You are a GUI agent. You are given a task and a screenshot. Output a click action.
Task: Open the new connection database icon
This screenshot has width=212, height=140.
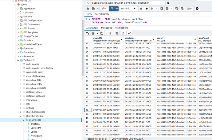(x=168, y=3)
